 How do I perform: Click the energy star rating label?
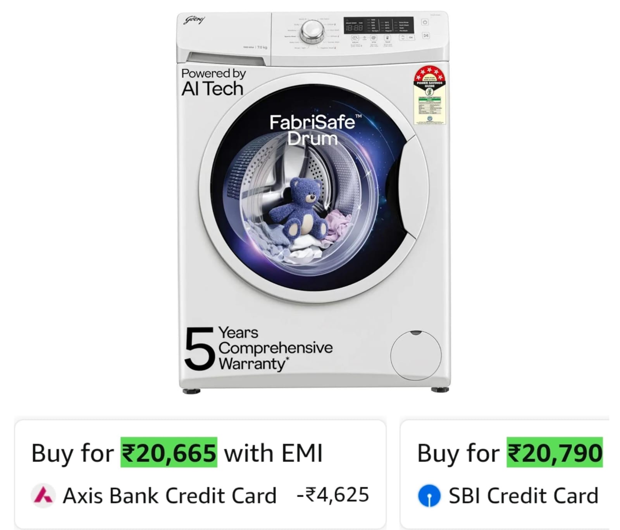(430, 95)
